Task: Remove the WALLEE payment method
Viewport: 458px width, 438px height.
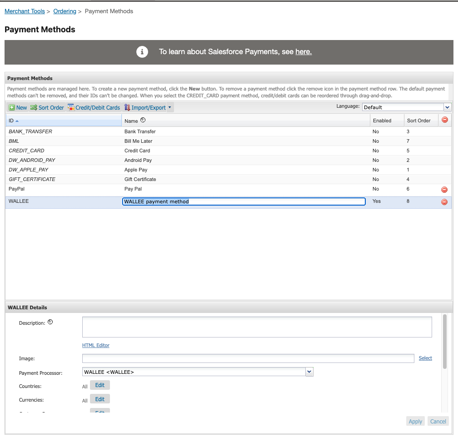Action: point(444,202)
